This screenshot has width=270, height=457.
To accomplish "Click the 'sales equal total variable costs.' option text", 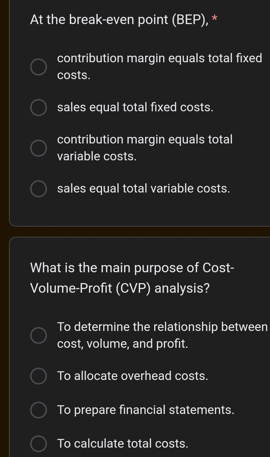I will 144,189.
